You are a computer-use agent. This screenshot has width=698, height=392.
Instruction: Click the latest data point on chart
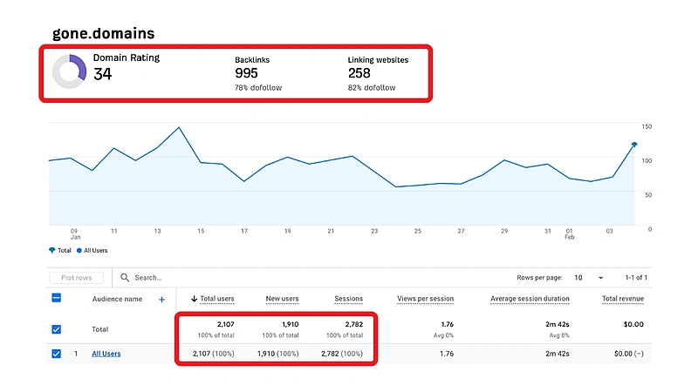point(634,145)
